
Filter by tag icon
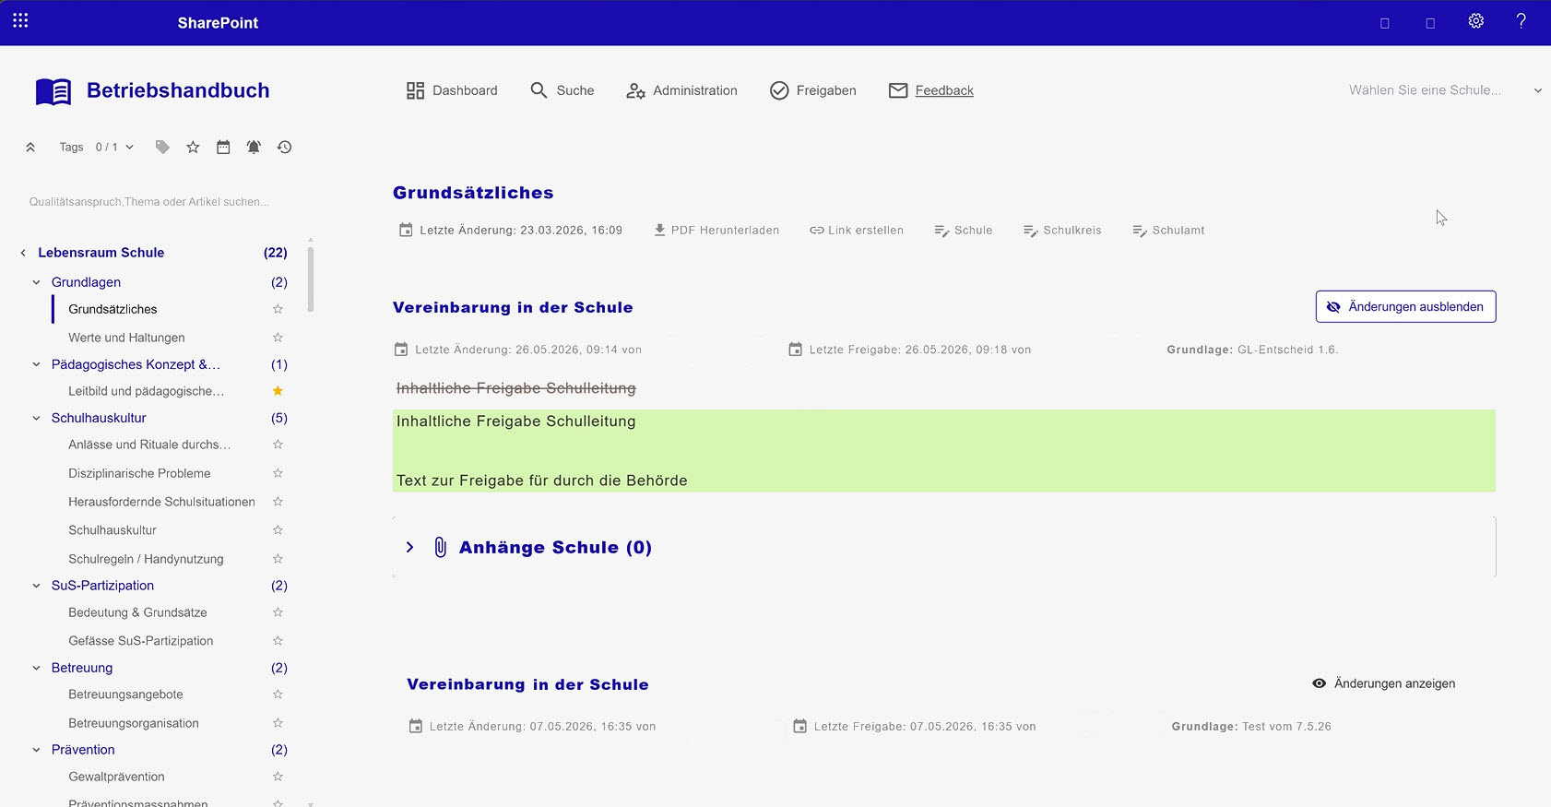(162, 147)
